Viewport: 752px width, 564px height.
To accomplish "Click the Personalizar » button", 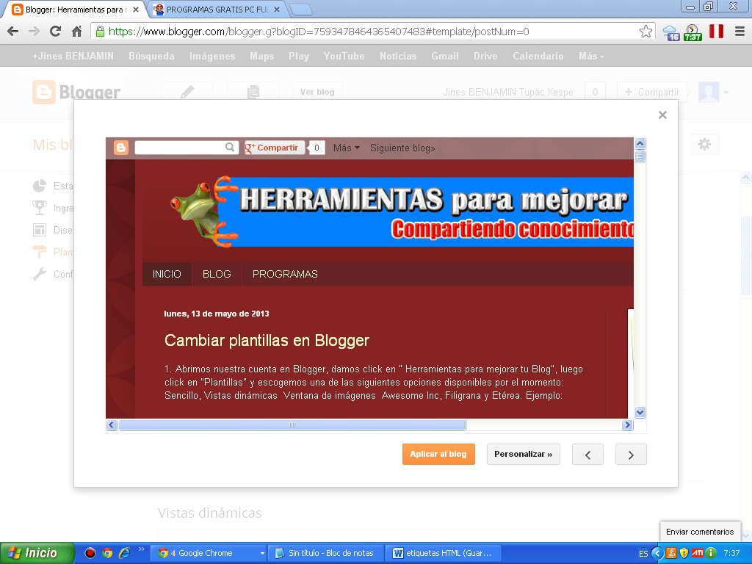I will (523, 454).
